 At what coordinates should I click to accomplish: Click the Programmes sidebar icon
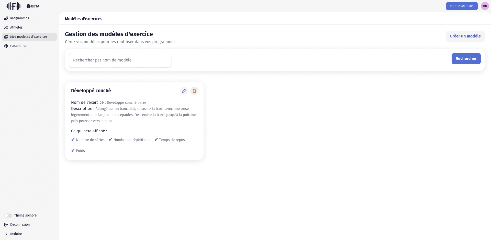coord(6,18)
